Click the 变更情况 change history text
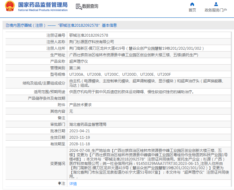234x190 pixels. point(149,163)
